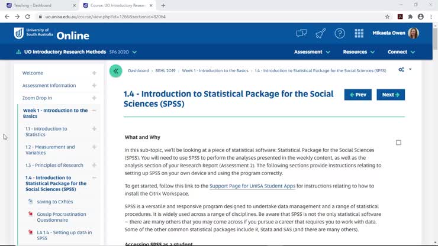Switch to the Teaching Dashboard tab
This screenshot has height=246, width=438.
click(40, 5)
